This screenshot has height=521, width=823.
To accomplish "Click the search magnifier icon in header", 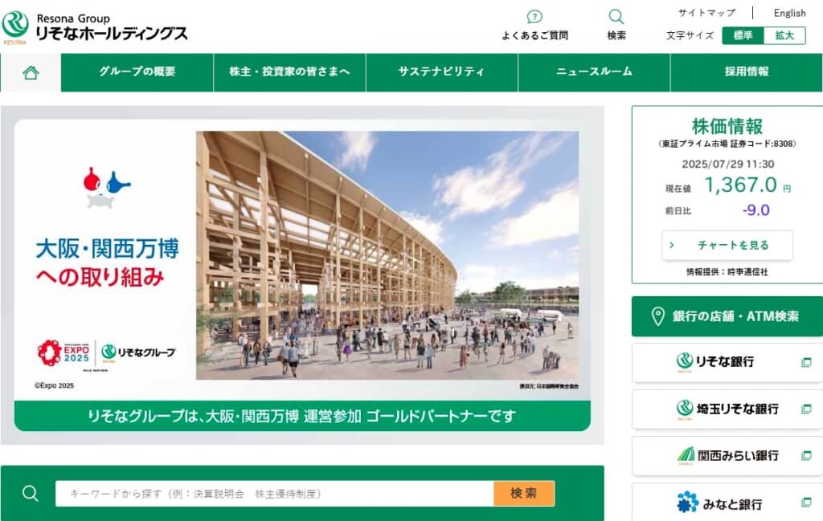I will 616,17.
